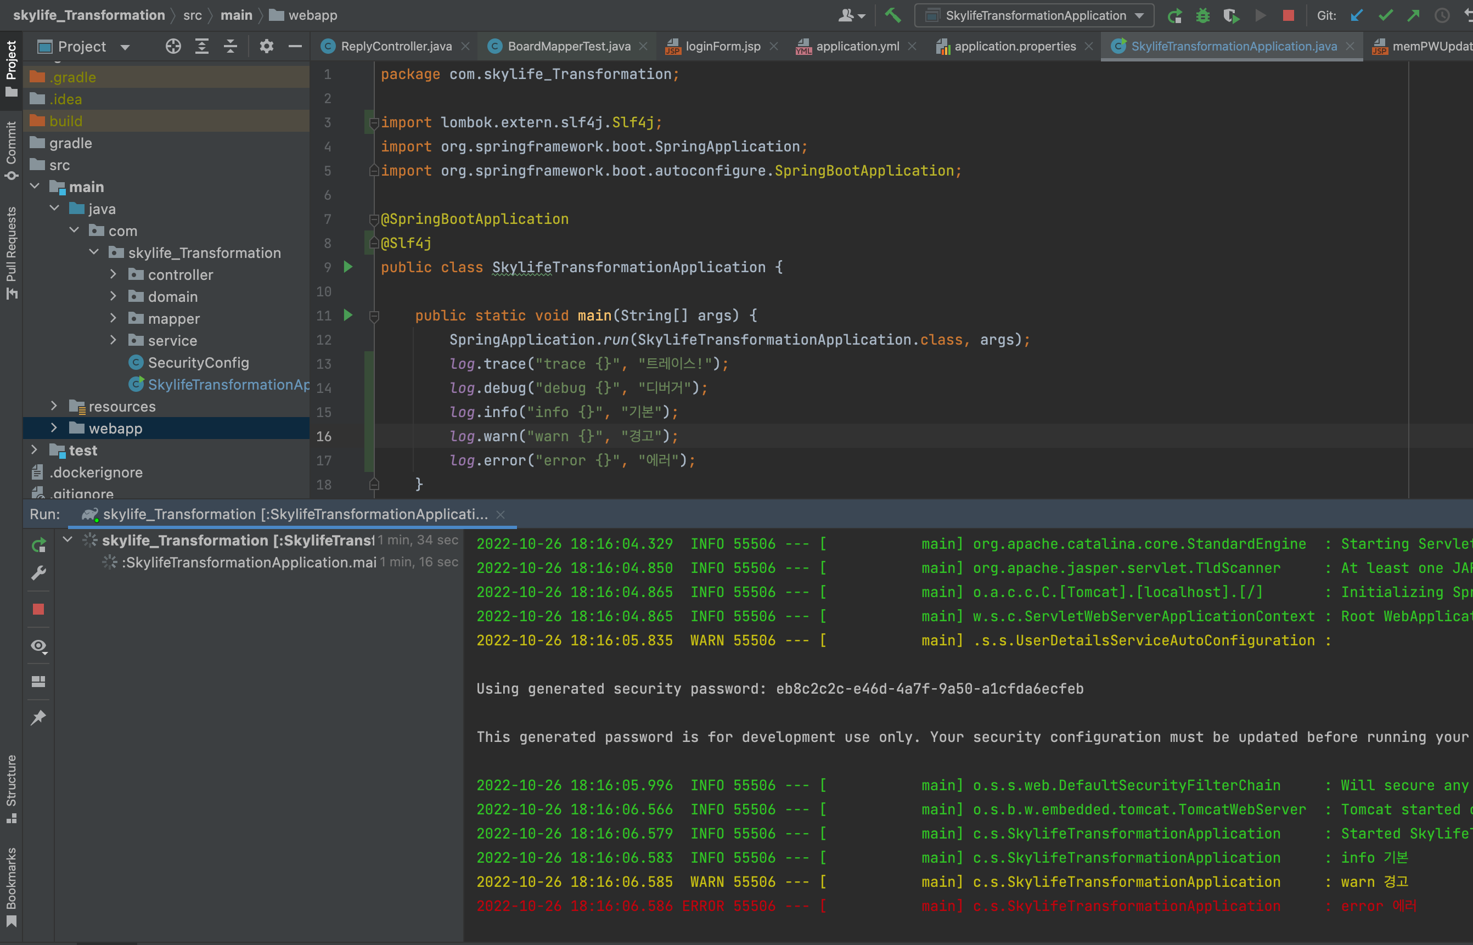The height and width of the screenshot is (945, 1473).
Task: Toggle the eye icon in Run panel
Action: point(38,645)
